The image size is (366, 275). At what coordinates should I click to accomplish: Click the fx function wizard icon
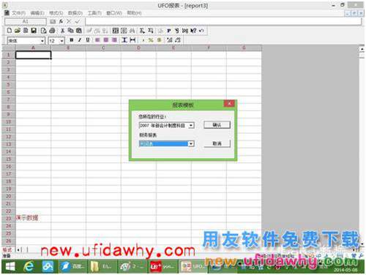[x=61, y=21]
